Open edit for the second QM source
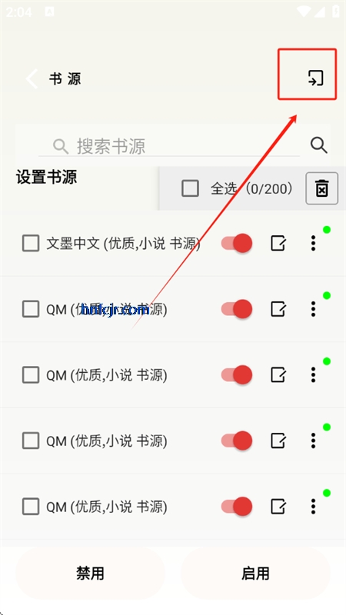The height and width of the screenshot is (615, 346). click(x=278, y=375)
